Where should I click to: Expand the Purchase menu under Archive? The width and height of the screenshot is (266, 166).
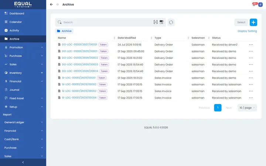(23, 56)
